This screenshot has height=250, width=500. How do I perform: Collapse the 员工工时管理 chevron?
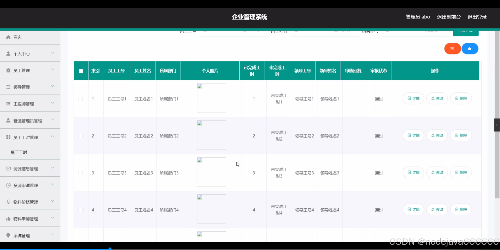click(x=53, y=136)
